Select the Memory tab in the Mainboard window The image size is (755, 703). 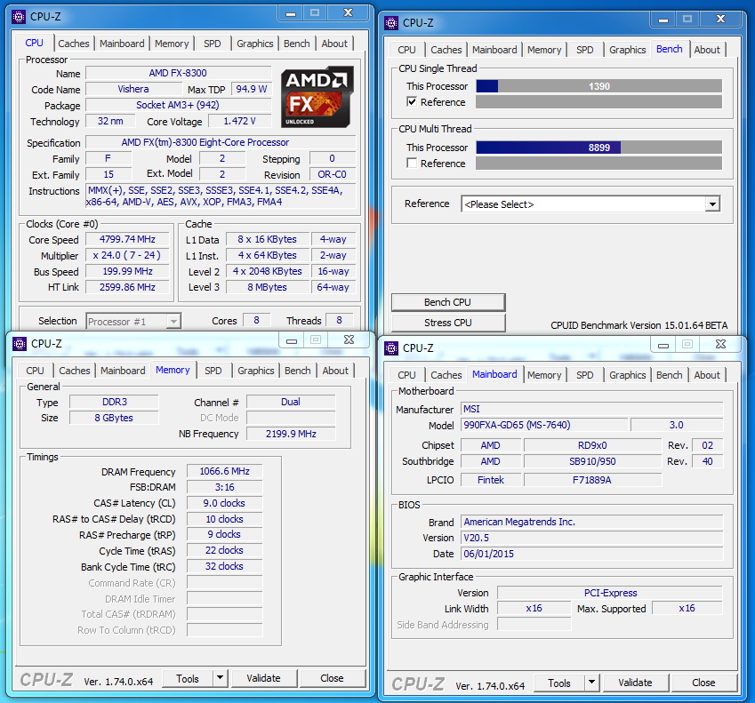[x=544, y=375]
